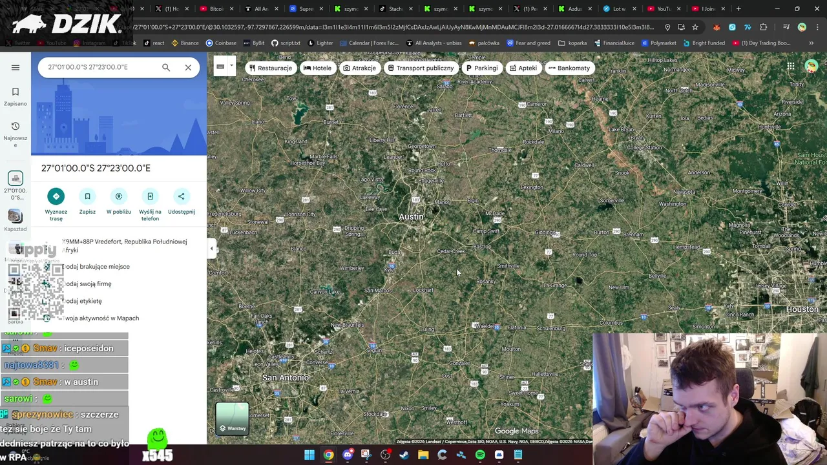Filter by Atrakcje chip

(359, 68)
